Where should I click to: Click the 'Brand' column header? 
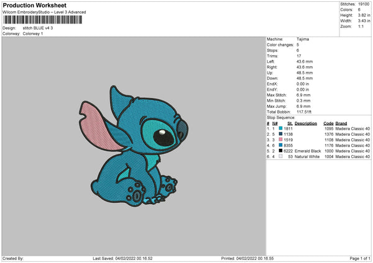(341, 123)
